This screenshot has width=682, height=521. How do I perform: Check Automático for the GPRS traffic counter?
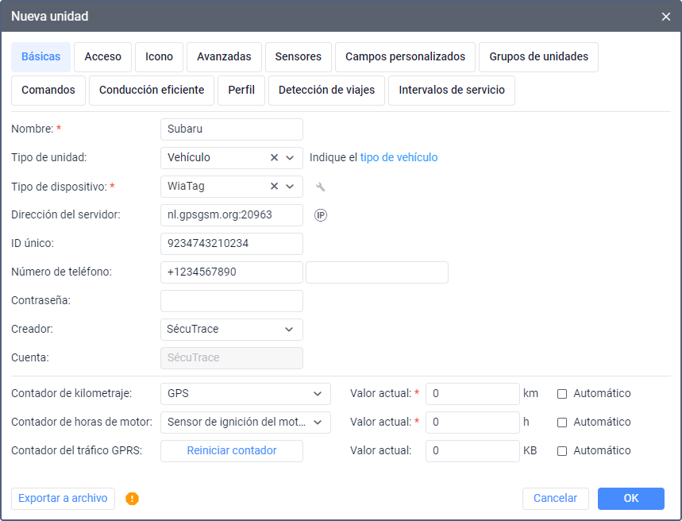point(562,450)
